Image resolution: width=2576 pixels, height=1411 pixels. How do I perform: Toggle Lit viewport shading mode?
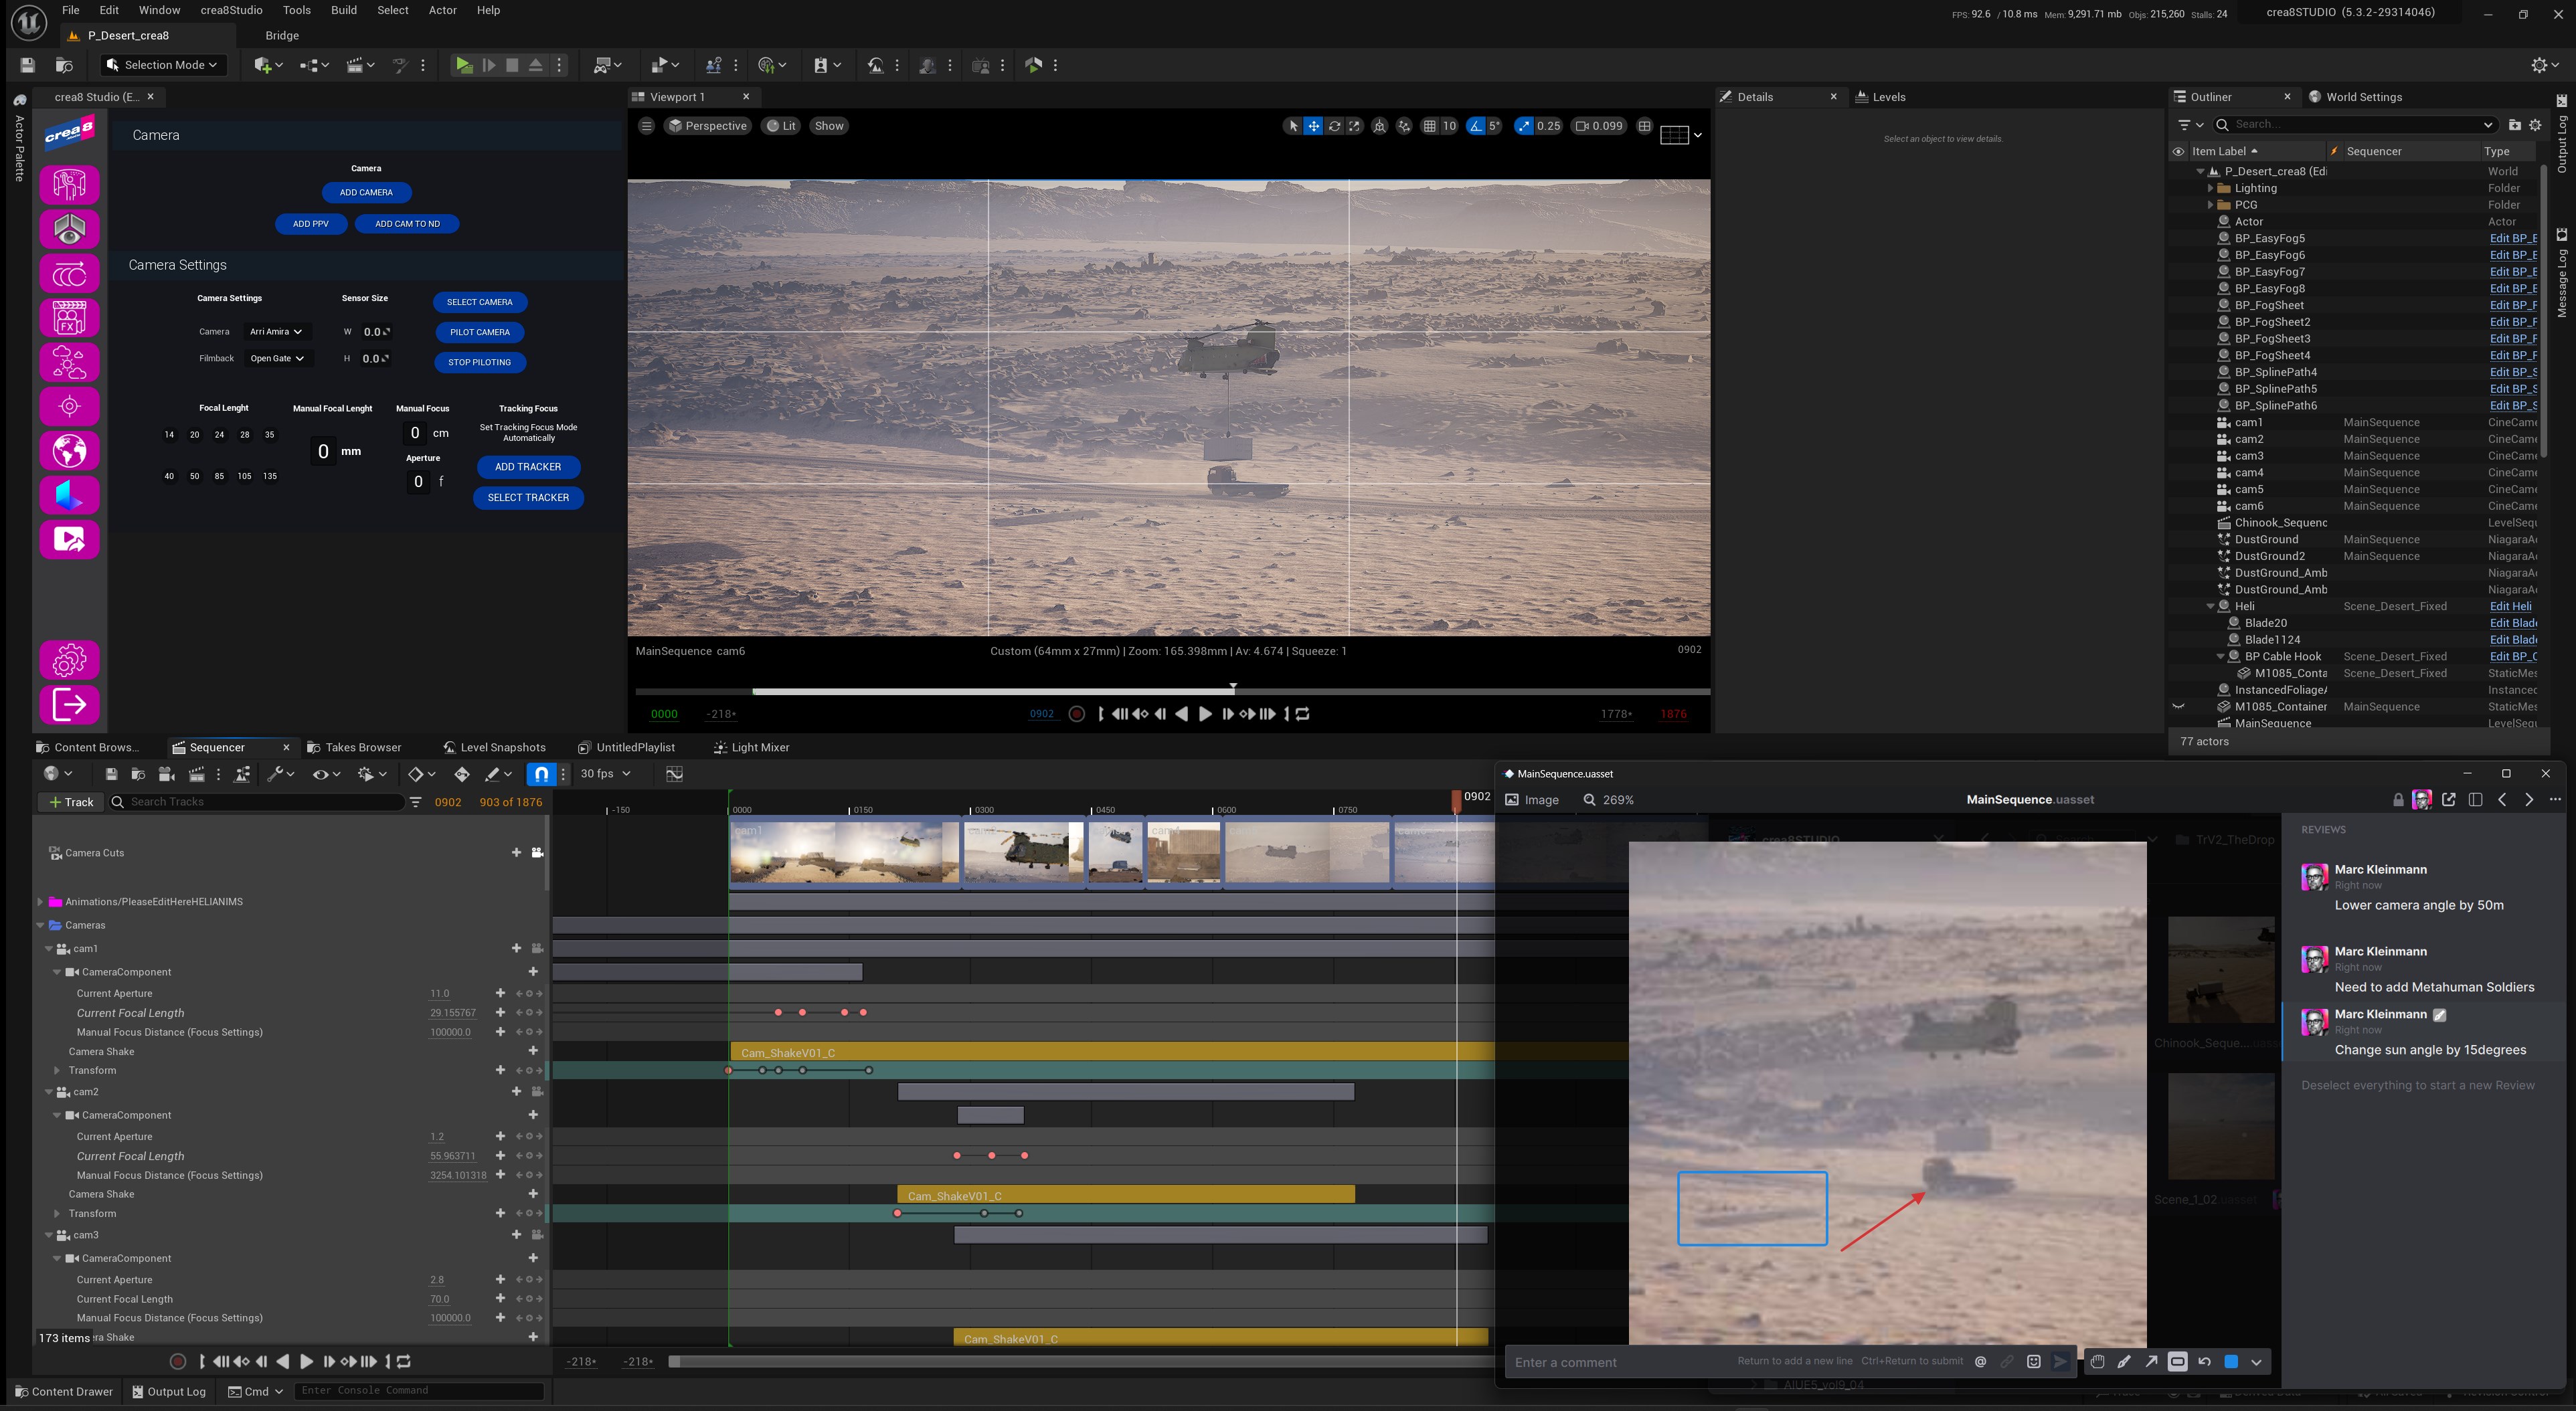point(781,125)
